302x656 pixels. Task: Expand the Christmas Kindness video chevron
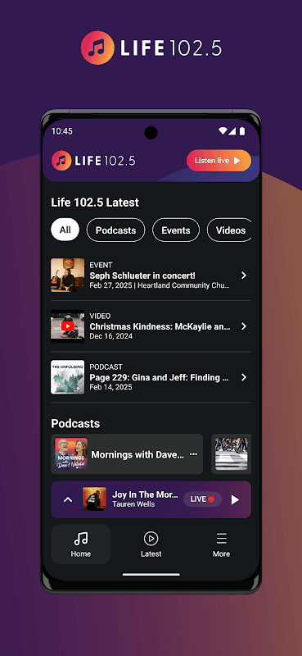(244, 326)
